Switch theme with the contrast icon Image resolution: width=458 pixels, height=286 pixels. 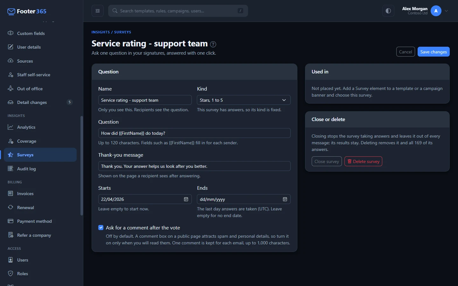(388, 11)
